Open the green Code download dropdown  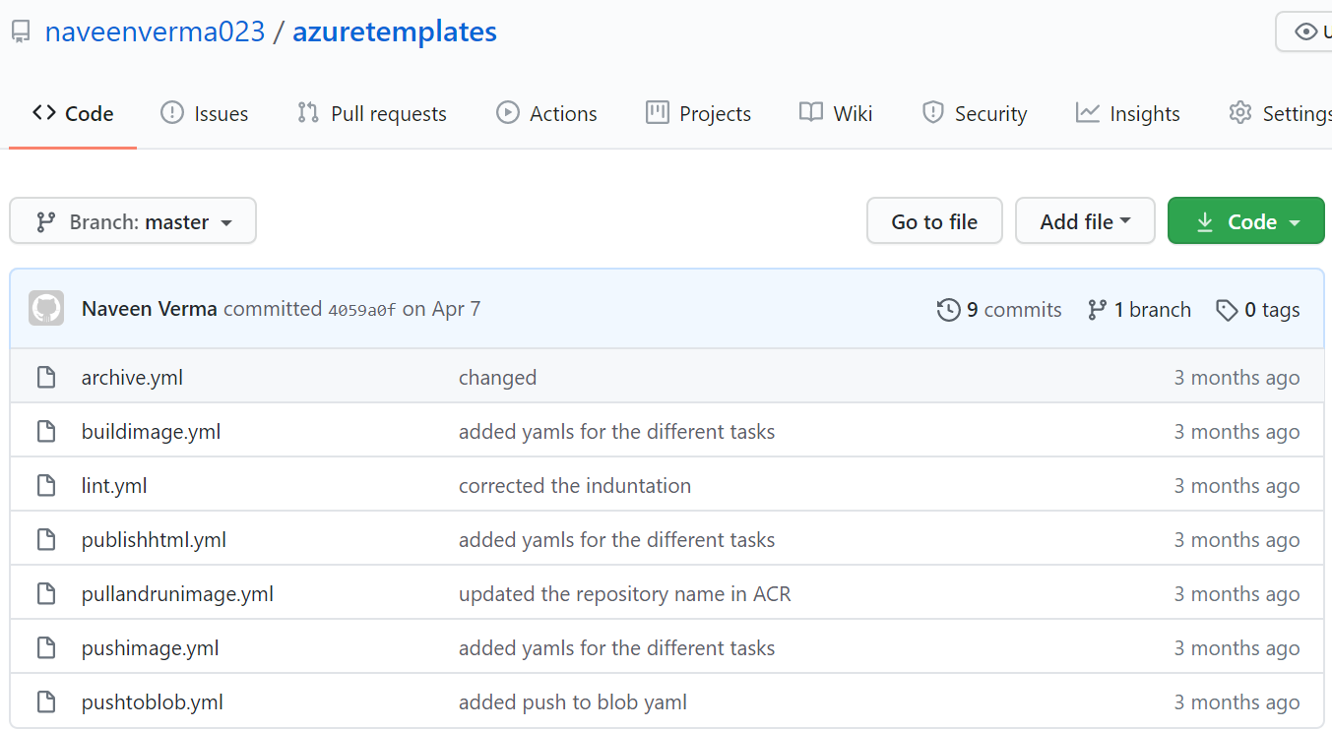pyautogui.click(x=1246, y=221)
